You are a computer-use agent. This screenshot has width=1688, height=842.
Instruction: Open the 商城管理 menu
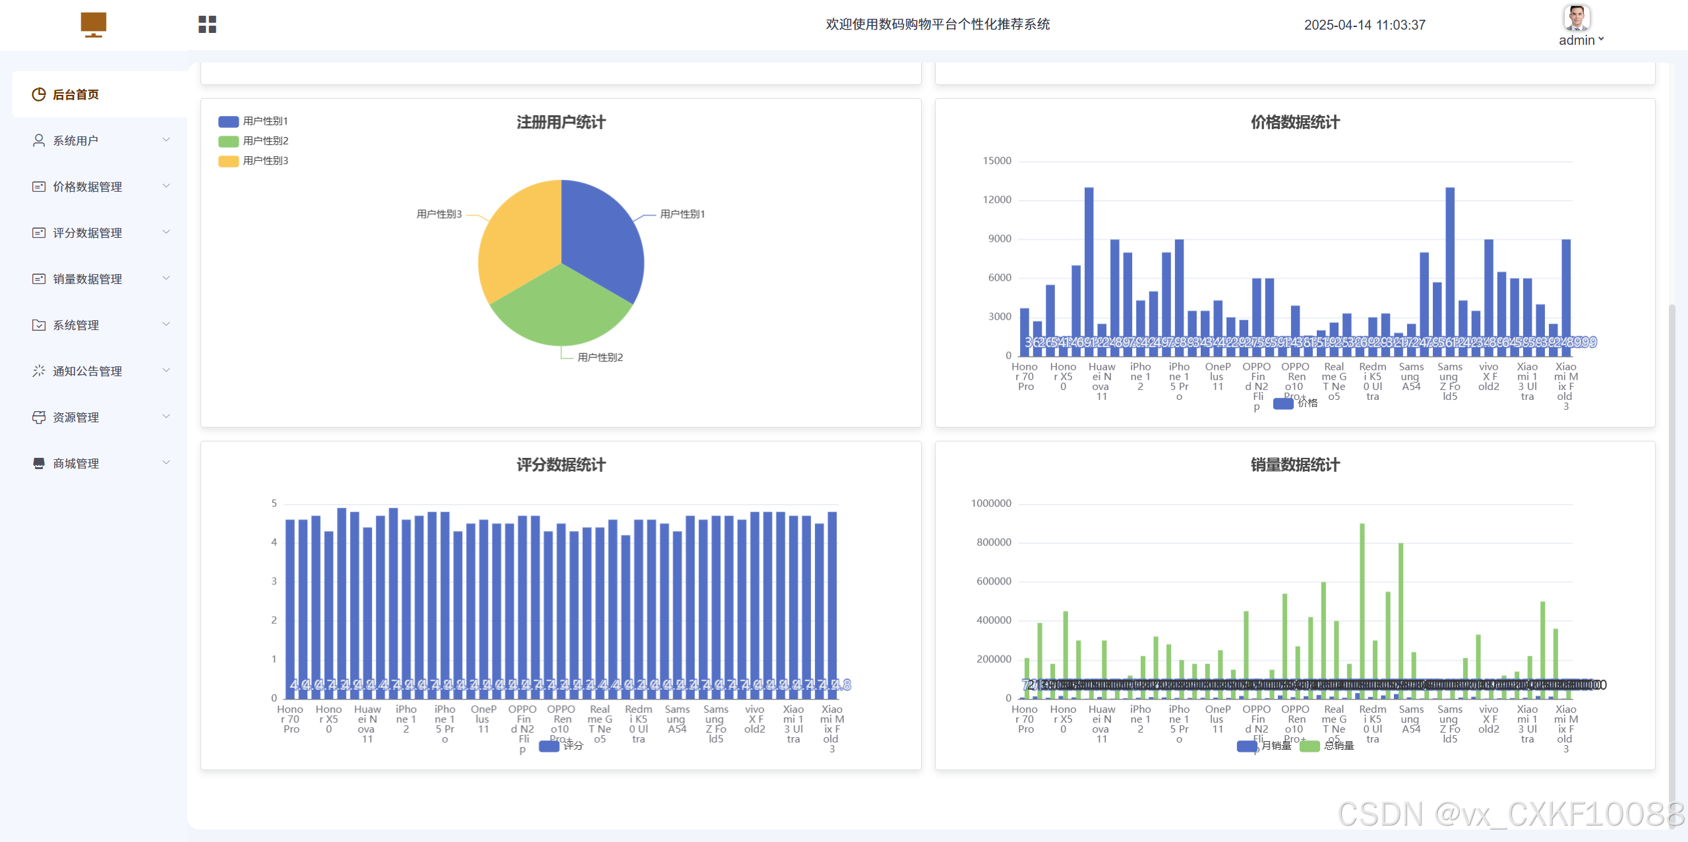pos(76,463)
